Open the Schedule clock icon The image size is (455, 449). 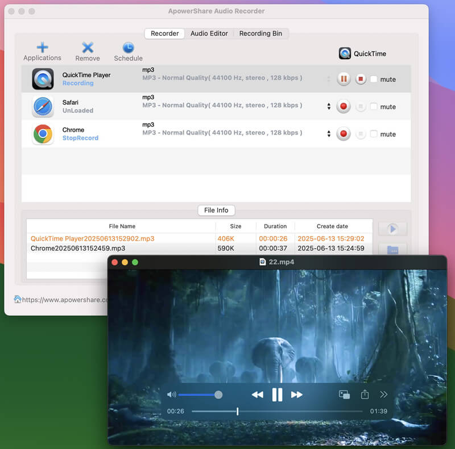128,47
